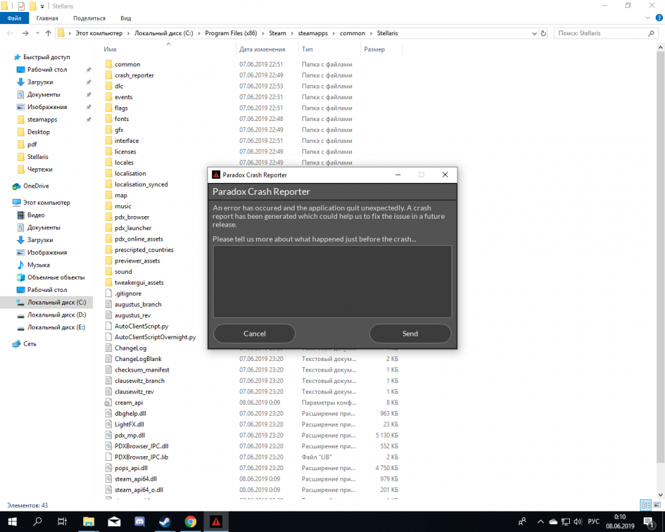Expand the address bar history dropdown
The width and height of the screenshot is (665, 532).
point(534,32)
